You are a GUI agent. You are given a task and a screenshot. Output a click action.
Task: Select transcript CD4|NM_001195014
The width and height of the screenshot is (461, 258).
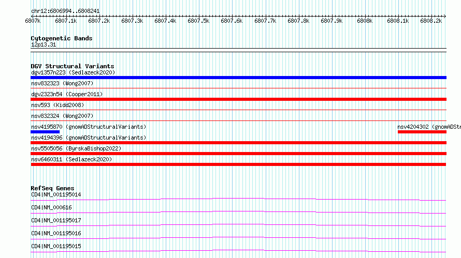[56, 194]
